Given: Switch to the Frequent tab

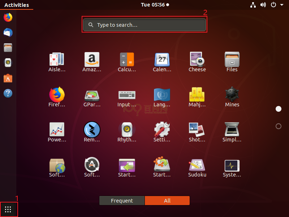Looking at the screenshot, I should click(122, 201).
